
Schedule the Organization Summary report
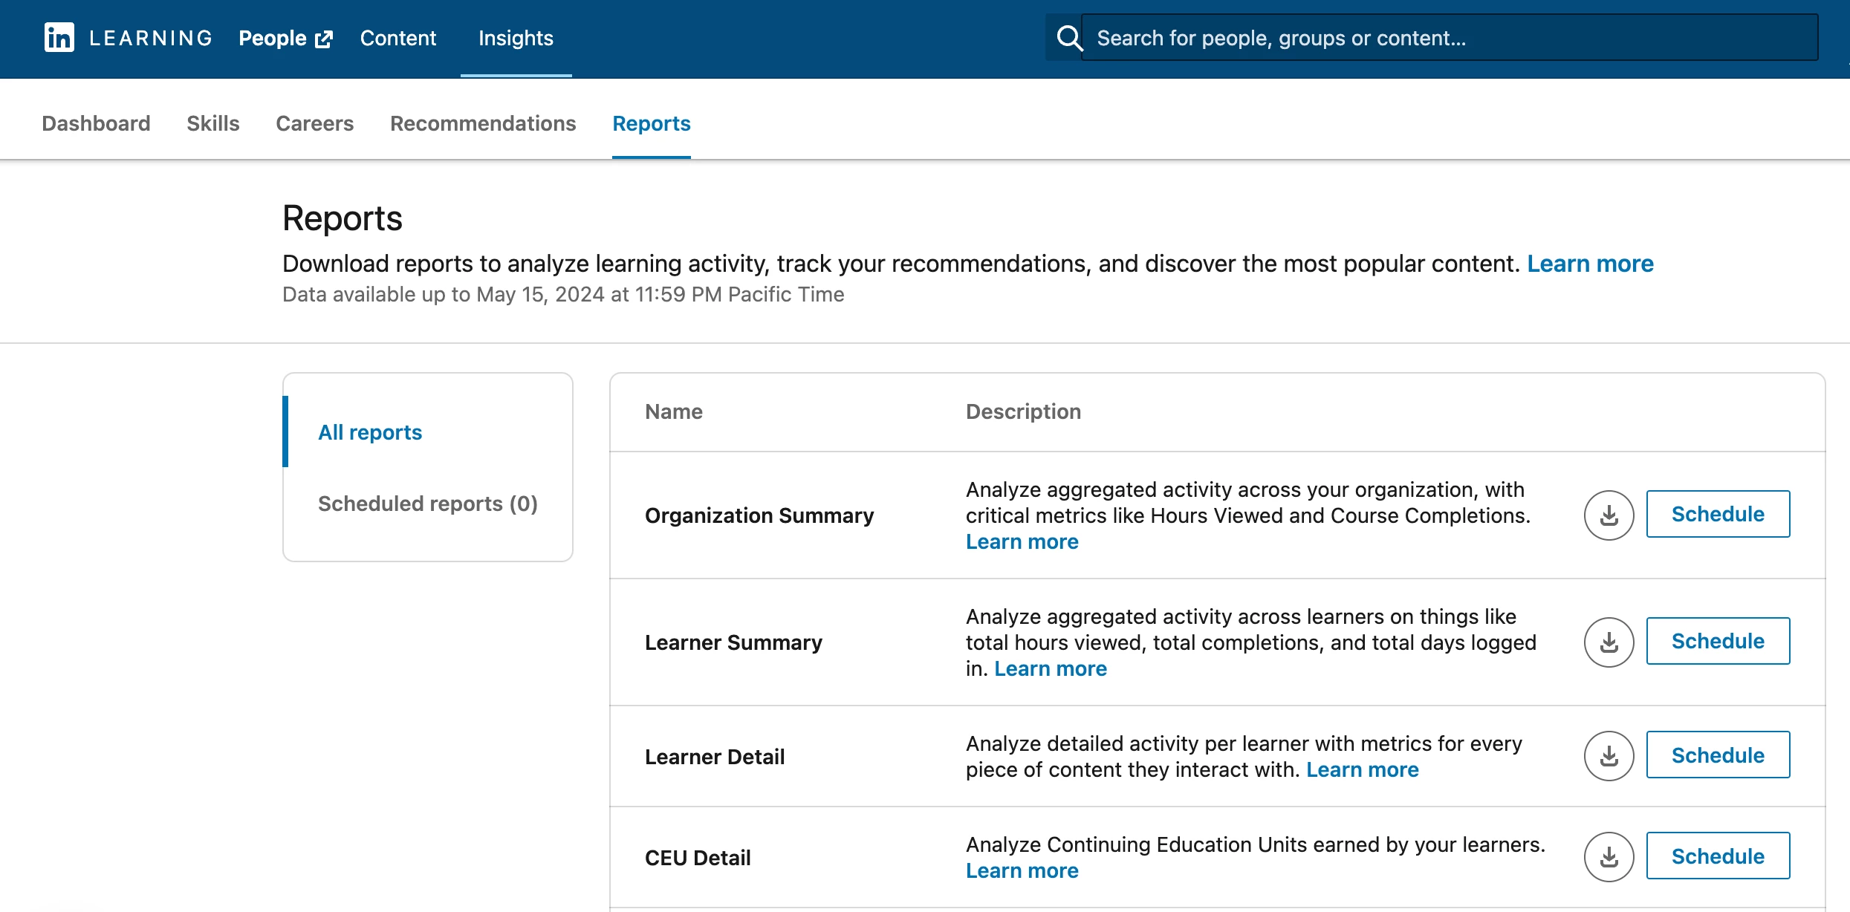[x=1717, y=514]
